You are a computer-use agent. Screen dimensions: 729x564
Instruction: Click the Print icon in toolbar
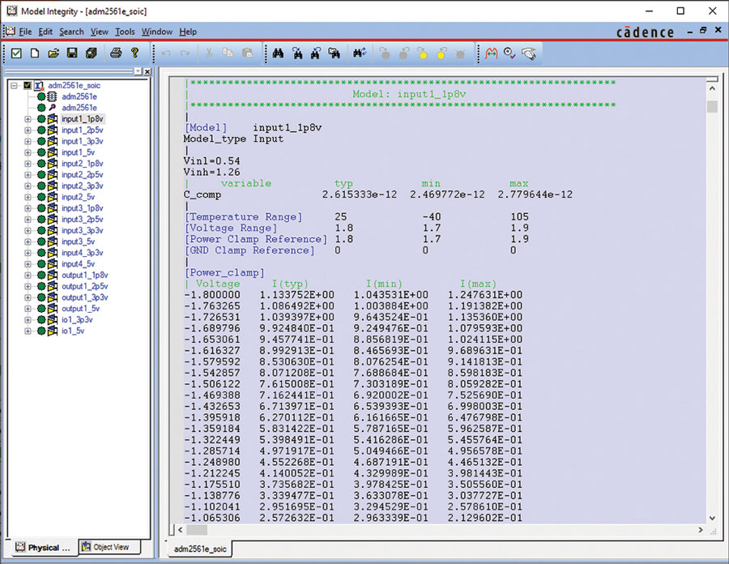pos(116,53)
